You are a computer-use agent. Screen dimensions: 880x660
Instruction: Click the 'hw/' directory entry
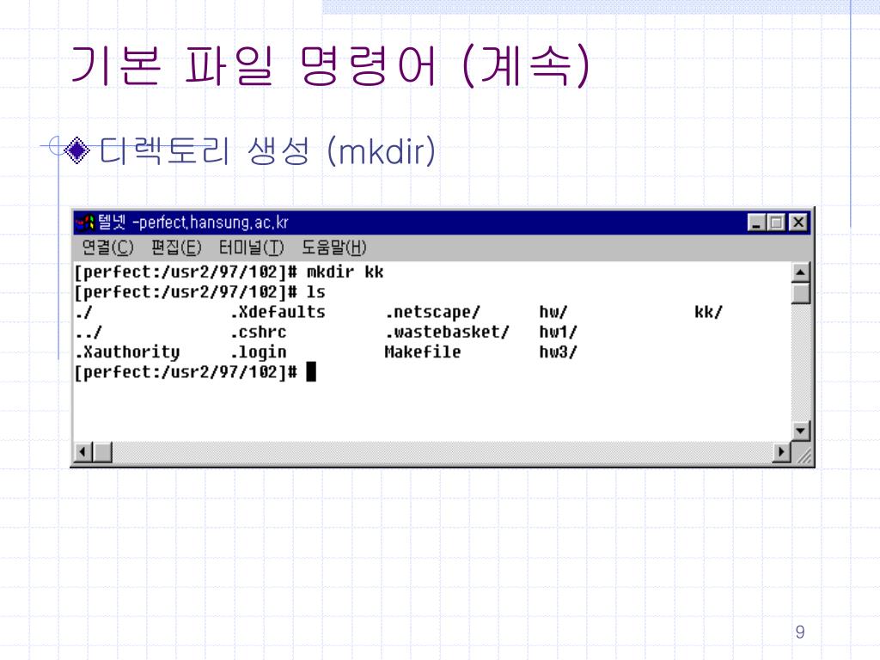[x=553, y=312]
